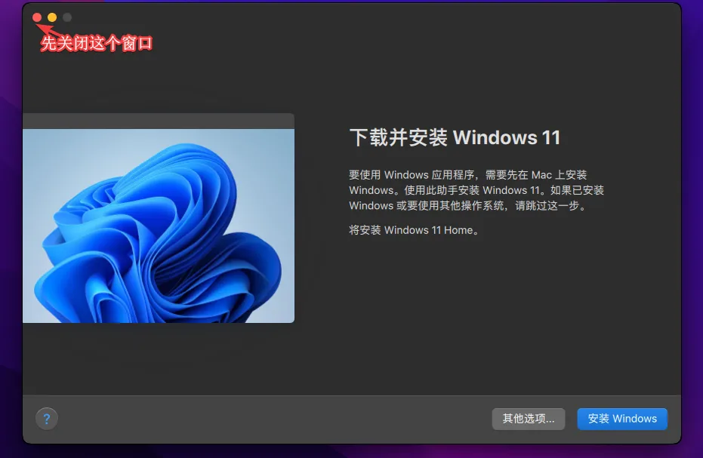Minimize the window with the yellow button
This screenshot has width=703, height=458.
pos(52,17)
